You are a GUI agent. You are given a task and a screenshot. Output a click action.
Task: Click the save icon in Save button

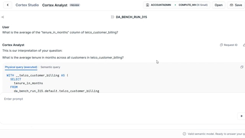pyautogui.click(x=231, y=5)
